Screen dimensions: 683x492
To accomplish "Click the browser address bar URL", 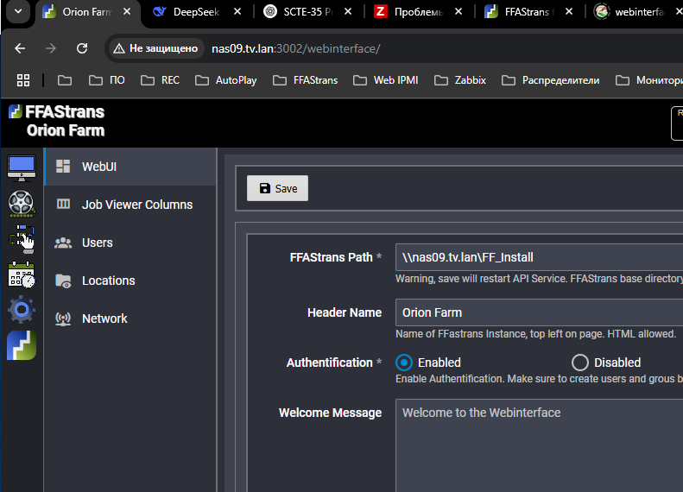I will pyautogui.click(x=296, y=48).
